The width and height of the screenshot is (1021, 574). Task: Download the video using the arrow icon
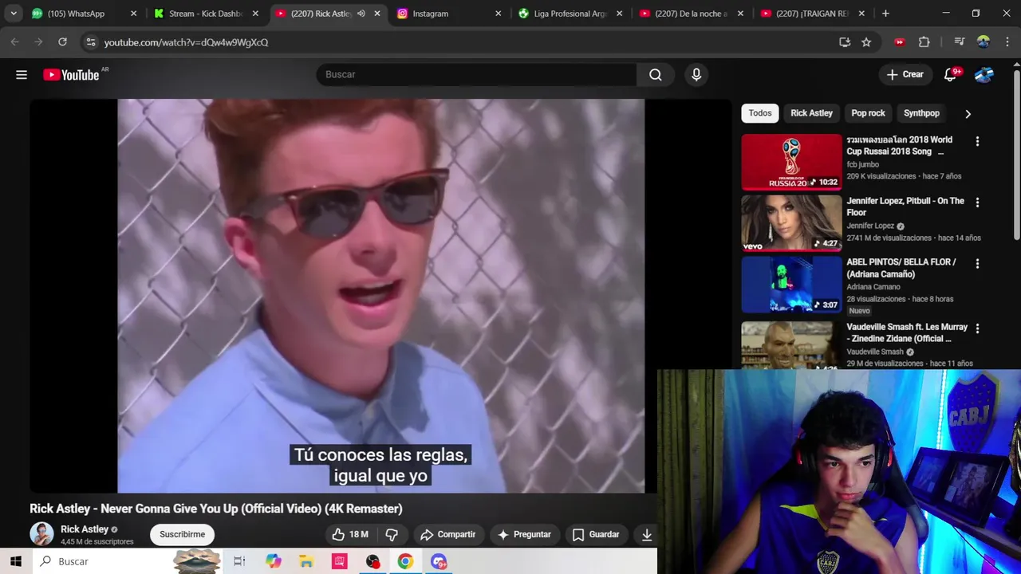(x=647, y=535)
